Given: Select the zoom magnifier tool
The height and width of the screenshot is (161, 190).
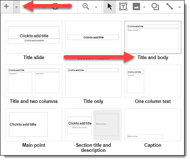Looking at the screenshot, I should tap(86, 7).
